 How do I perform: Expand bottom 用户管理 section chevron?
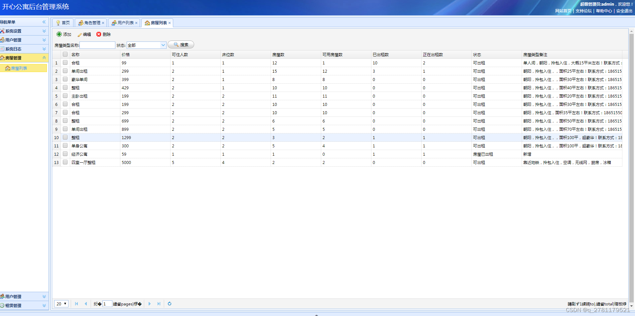click(x=44, y=296)
